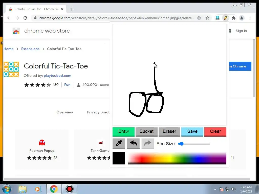
Task: Switch to the Privacy practices tab
Action: (98, 112)
